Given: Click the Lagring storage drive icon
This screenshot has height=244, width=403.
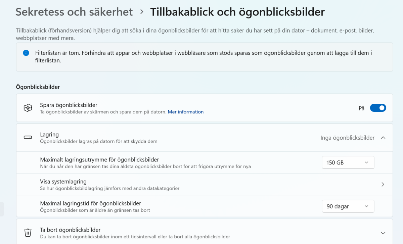Looking at the screenshot, I should (28, 138).
